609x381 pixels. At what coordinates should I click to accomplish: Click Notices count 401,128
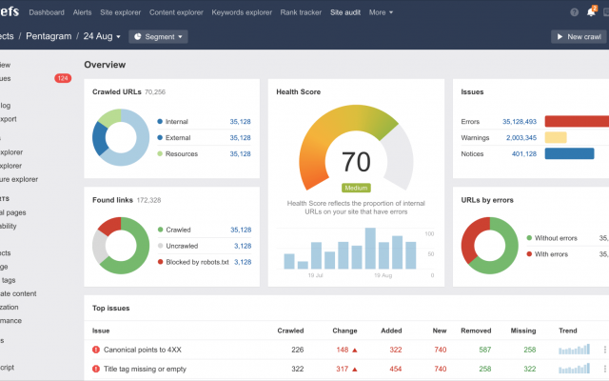(x=524, y=154)
